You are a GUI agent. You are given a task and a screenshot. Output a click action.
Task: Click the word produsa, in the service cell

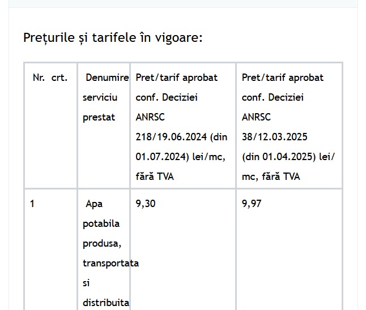pyautogui.click(x=102, y=244)
